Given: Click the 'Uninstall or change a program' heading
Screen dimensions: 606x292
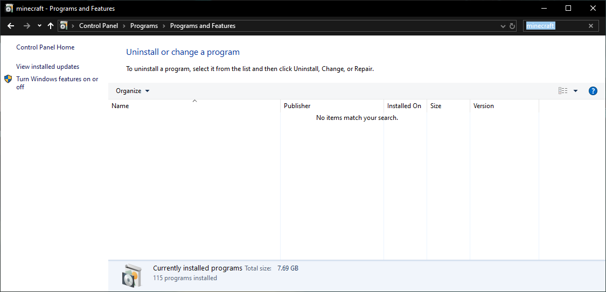Looking at the screenshot, I should [183, 52].
